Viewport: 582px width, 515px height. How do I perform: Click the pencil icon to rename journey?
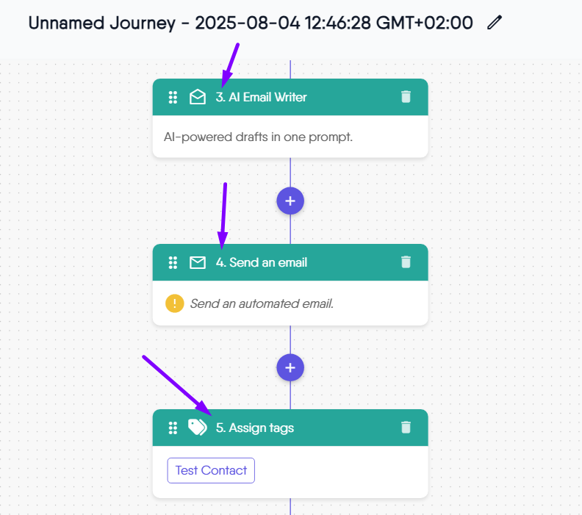pos(495,23)
